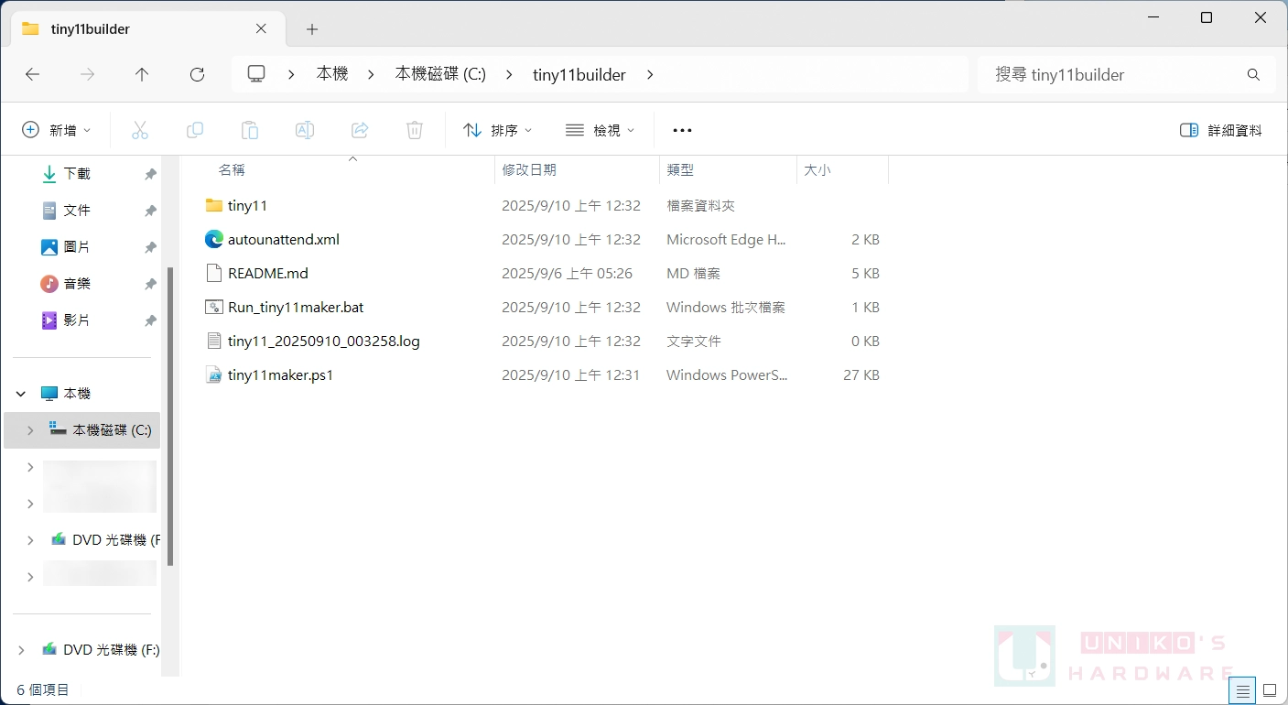This screenshot has width=1288, height=705.
Task: Click the Share icon in toolbar
Action: click(x=360, y=130)
